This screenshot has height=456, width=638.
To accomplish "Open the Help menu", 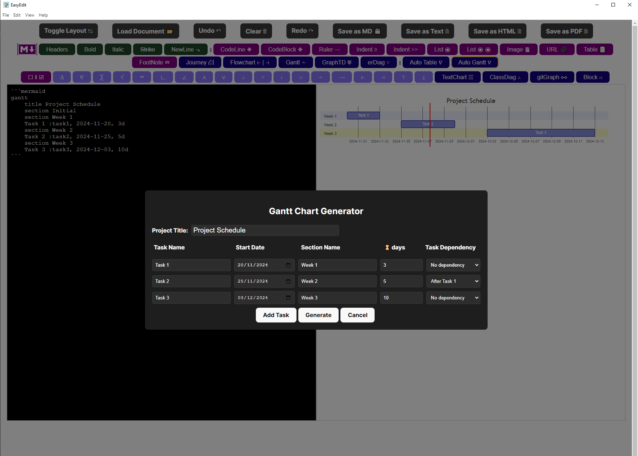I will [x=43, y=15].
